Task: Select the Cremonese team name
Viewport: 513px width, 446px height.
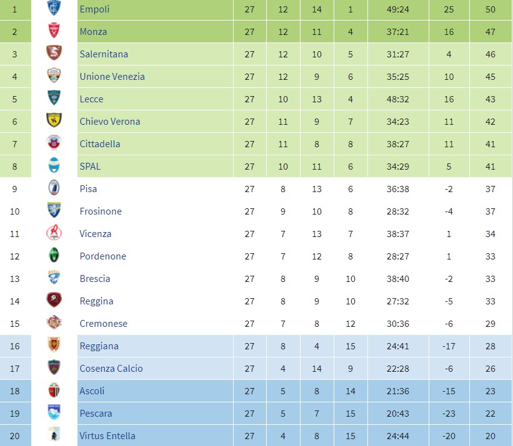Action: (x=103, y=324)
